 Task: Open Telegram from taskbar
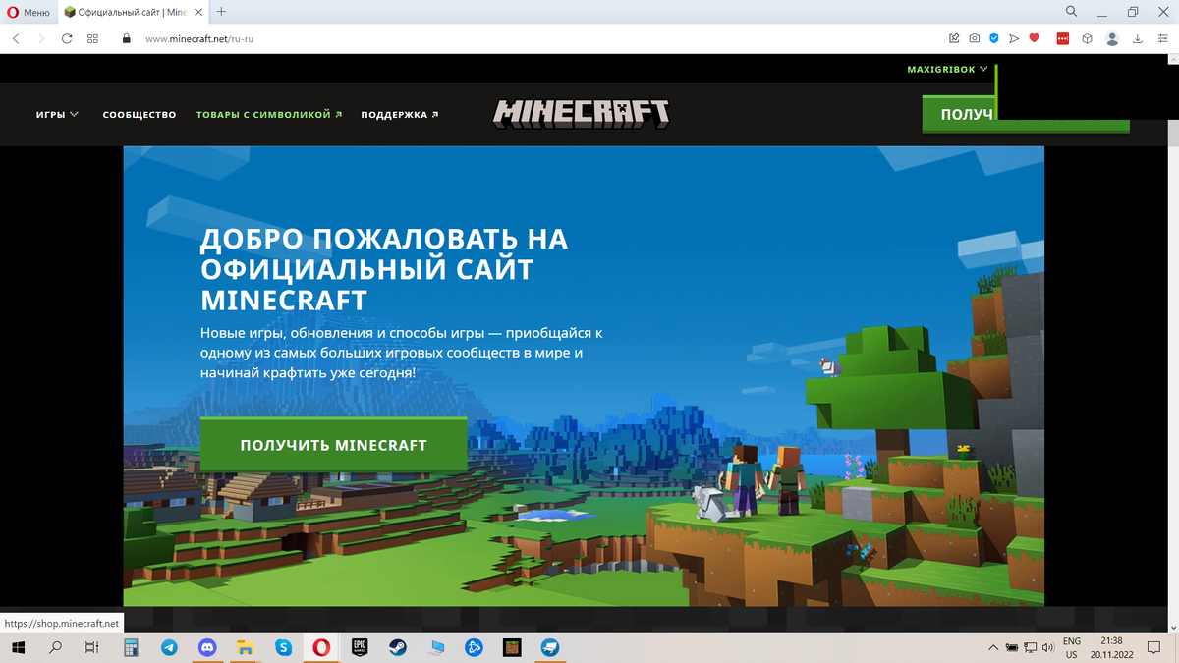pyautogui.click(x=169, y=647)
